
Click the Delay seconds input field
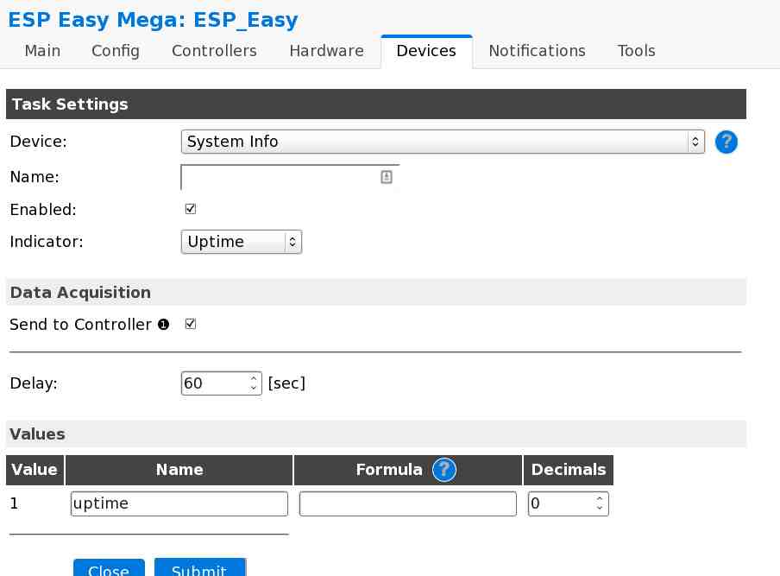click(222, 383)
